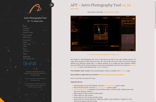
Task: Open the Mobile Apps page
Action: tap(27, 57)
